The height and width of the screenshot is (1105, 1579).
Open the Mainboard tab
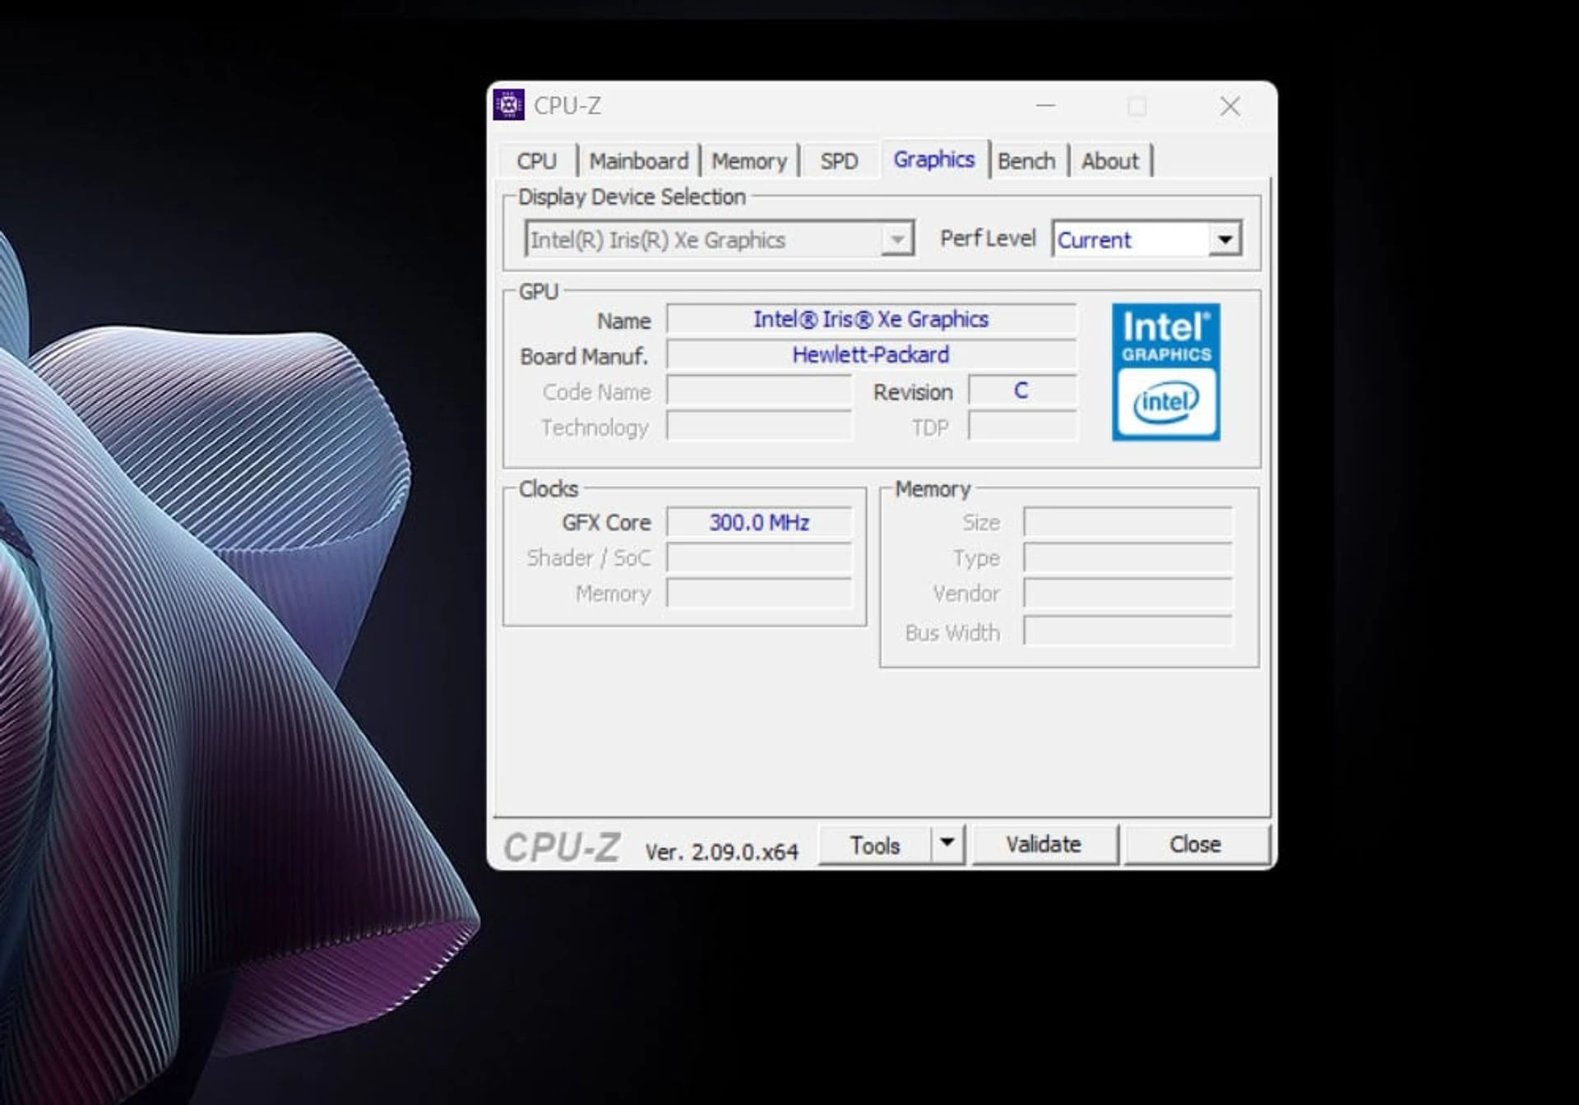click(x=639, y=161)
